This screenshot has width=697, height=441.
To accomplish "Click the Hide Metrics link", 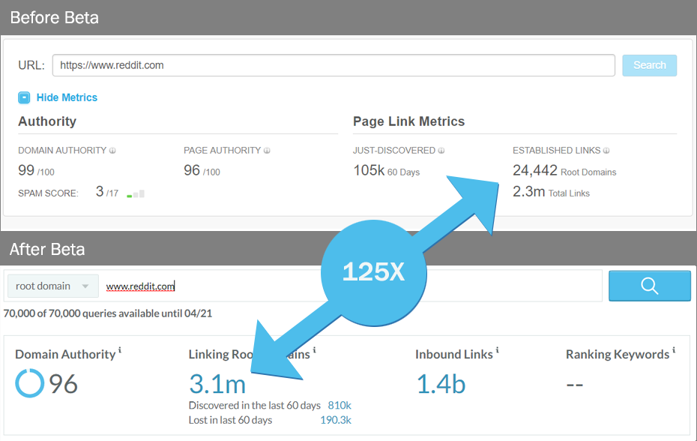I will click(x=67, y=97).
